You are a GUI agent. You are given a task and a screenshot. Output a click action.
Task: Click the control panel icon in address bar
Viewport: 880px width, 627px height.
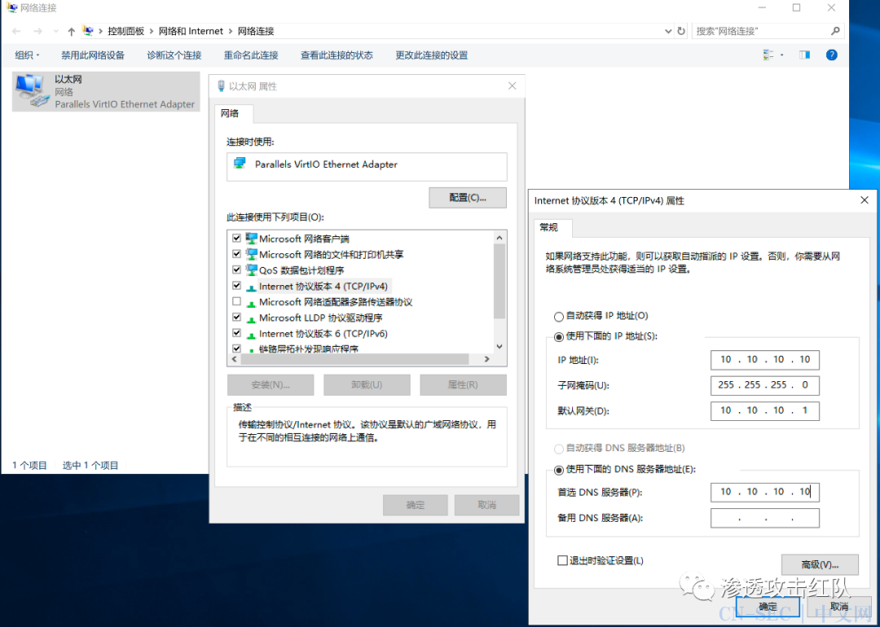(x=88, y=31)
